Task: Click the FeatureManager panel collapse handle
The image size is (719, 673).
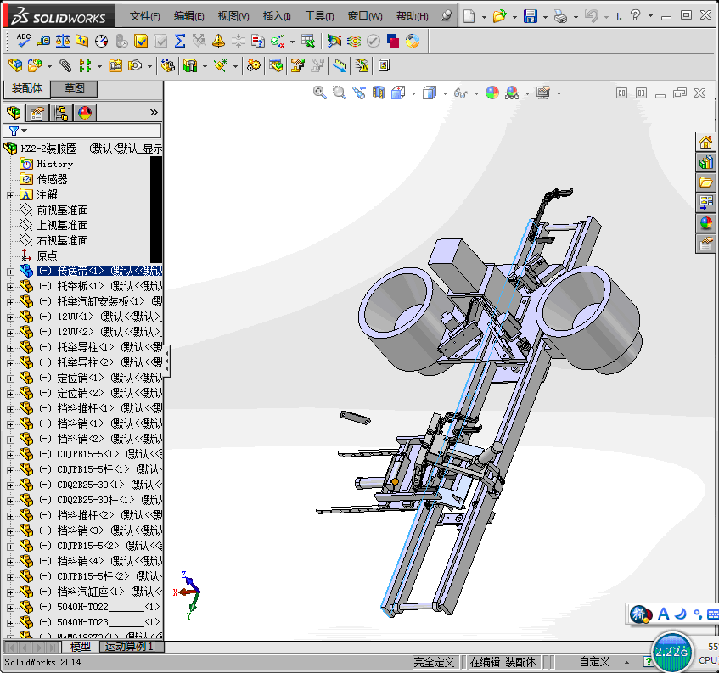Action: 167,362
